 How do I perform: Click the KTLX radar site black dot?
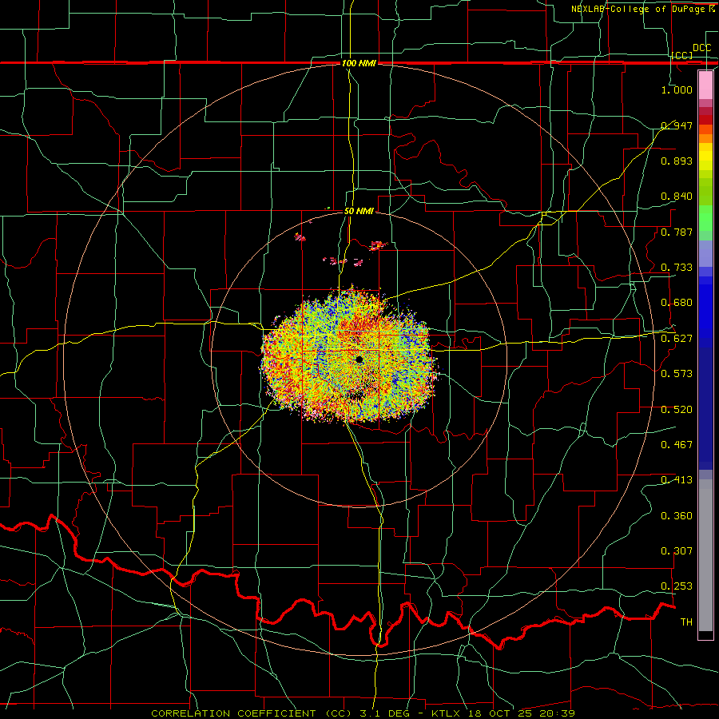click(x=359, y=359)
